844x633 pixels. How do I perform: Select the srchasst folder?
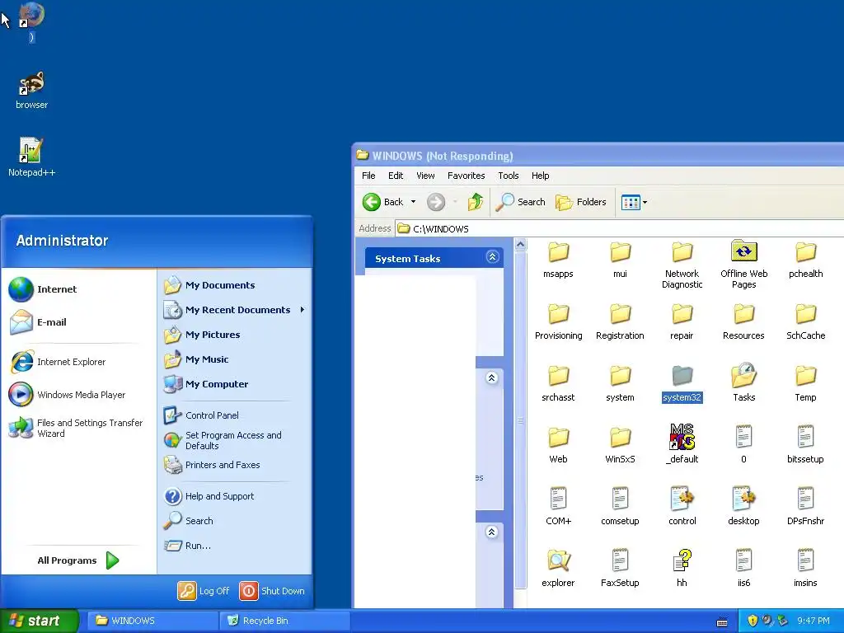click(x=558, y=383)
